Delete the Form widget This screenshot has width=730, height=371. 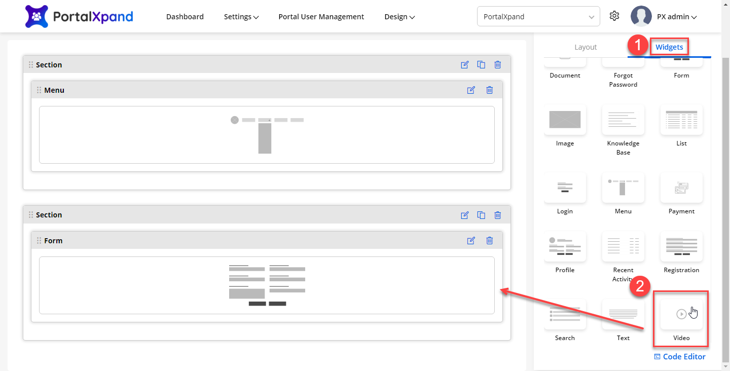coord(489,241)
